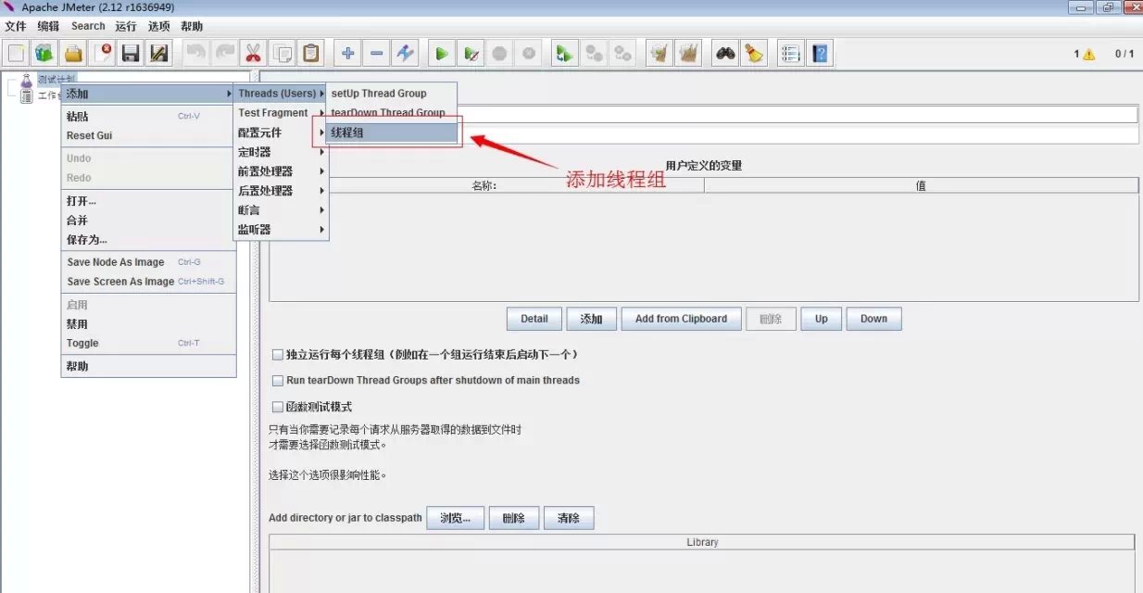Click the Reset Search broom toolbar icon
The image size is (1143, 593).
tap(754, 54)
